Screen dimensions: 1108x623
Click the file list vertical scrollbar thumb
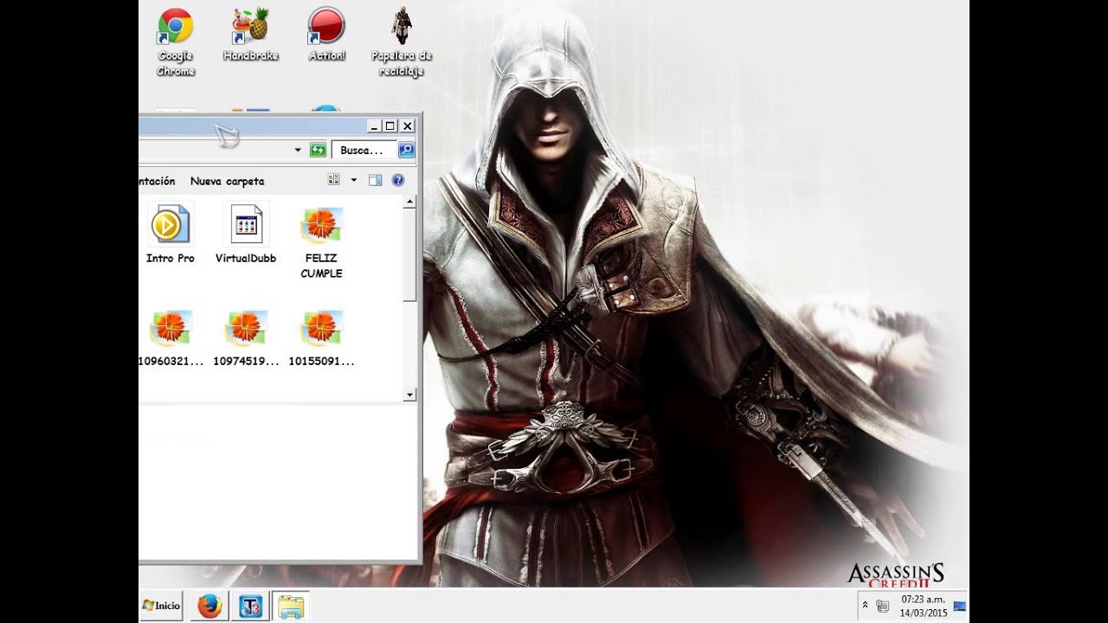click(410, 255)
